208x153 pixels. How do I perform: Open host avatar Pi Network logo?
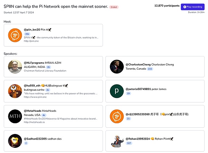pyautogui.click(x=15, y=36)
